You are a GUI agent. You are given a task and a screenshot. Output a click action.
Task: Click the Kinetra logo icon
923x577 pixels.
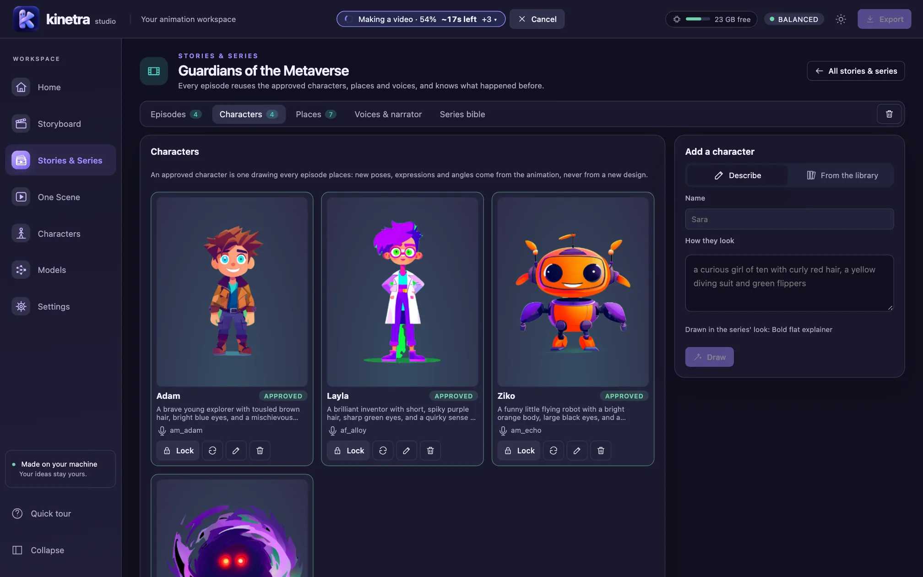coord(26,19)
